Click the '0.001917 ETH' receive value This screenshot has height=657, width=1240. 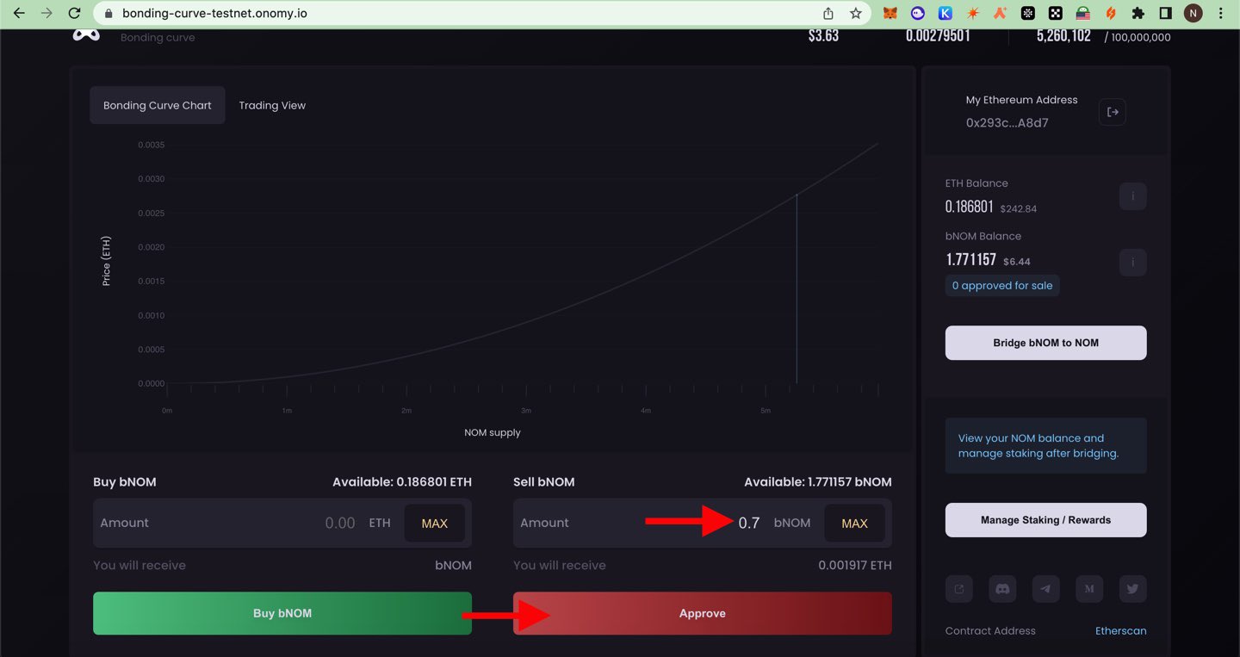[x=855, y=566]
